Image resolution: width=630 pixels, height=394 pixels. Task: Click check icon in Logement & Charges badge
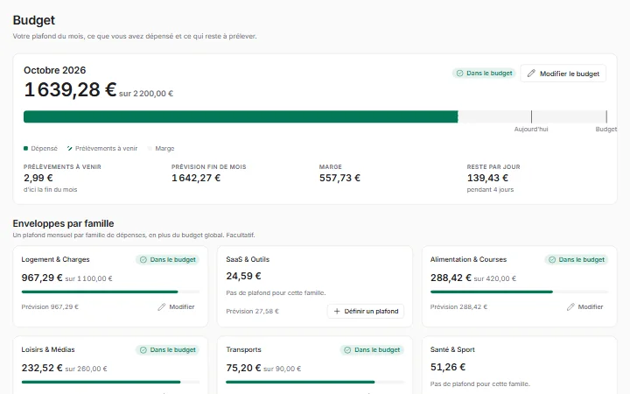pyautogui.click(x=143, y=260)
